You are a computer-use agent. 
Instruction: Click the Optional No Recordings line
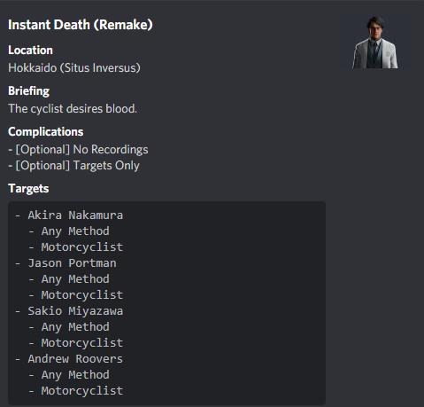[x=78, y=150]
